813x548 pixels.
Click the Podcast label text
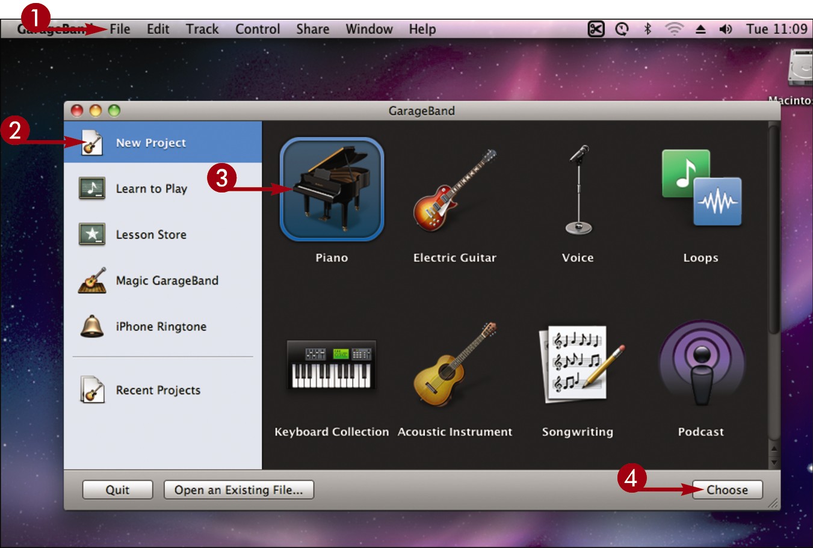701,432
